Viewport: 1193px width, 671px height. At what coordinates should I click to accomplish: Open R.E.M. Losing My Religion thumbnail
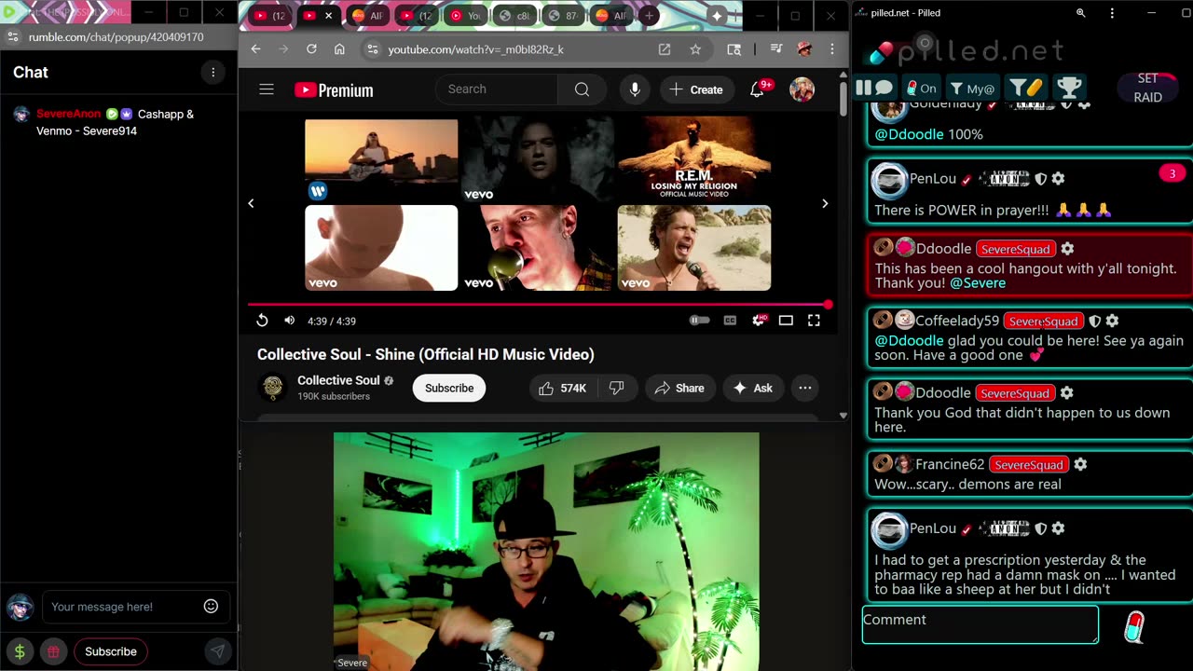pos(694,158)
